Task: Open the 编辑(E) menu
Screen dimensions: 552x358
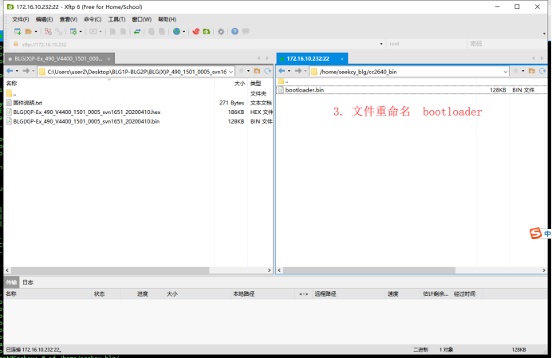Action: (44, 19)
